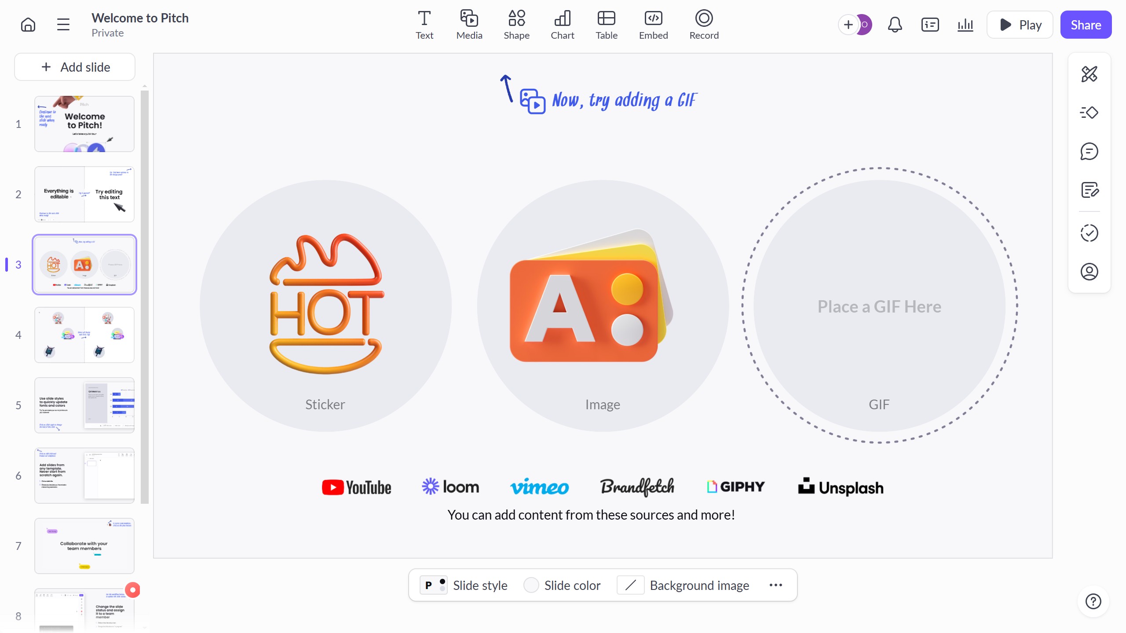Open the Media picker
This screenshot has height=633, width=1126.
(x=469, y=25)
